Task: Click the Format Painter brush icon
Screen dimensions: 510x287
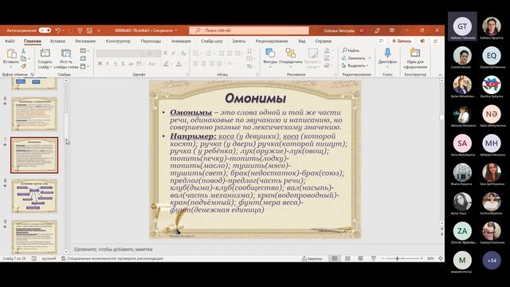Action: click(23, 66)
